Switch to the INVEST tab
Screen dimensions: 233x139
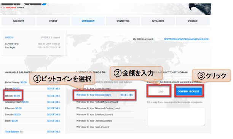point(53,21)
